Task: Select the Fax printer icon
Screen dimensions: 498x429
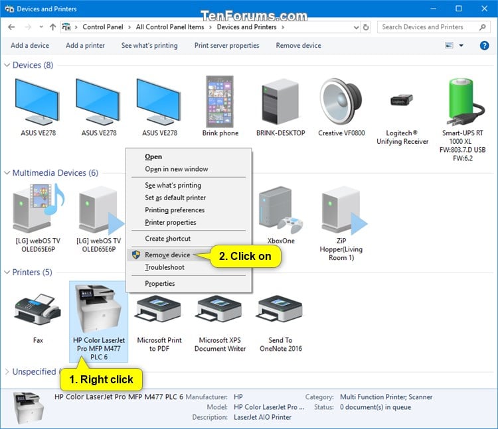Action: click(x=38, y=309)
